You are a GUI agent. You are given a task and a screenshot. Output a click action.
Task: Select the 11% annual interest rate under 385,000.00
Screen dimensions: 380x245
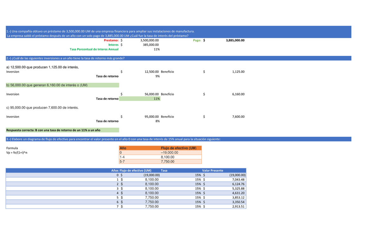[157, 49]
